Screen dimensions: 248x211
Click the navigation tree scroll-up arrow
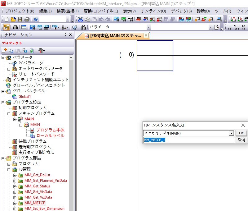pyautogui.click(x=71, y=58)
